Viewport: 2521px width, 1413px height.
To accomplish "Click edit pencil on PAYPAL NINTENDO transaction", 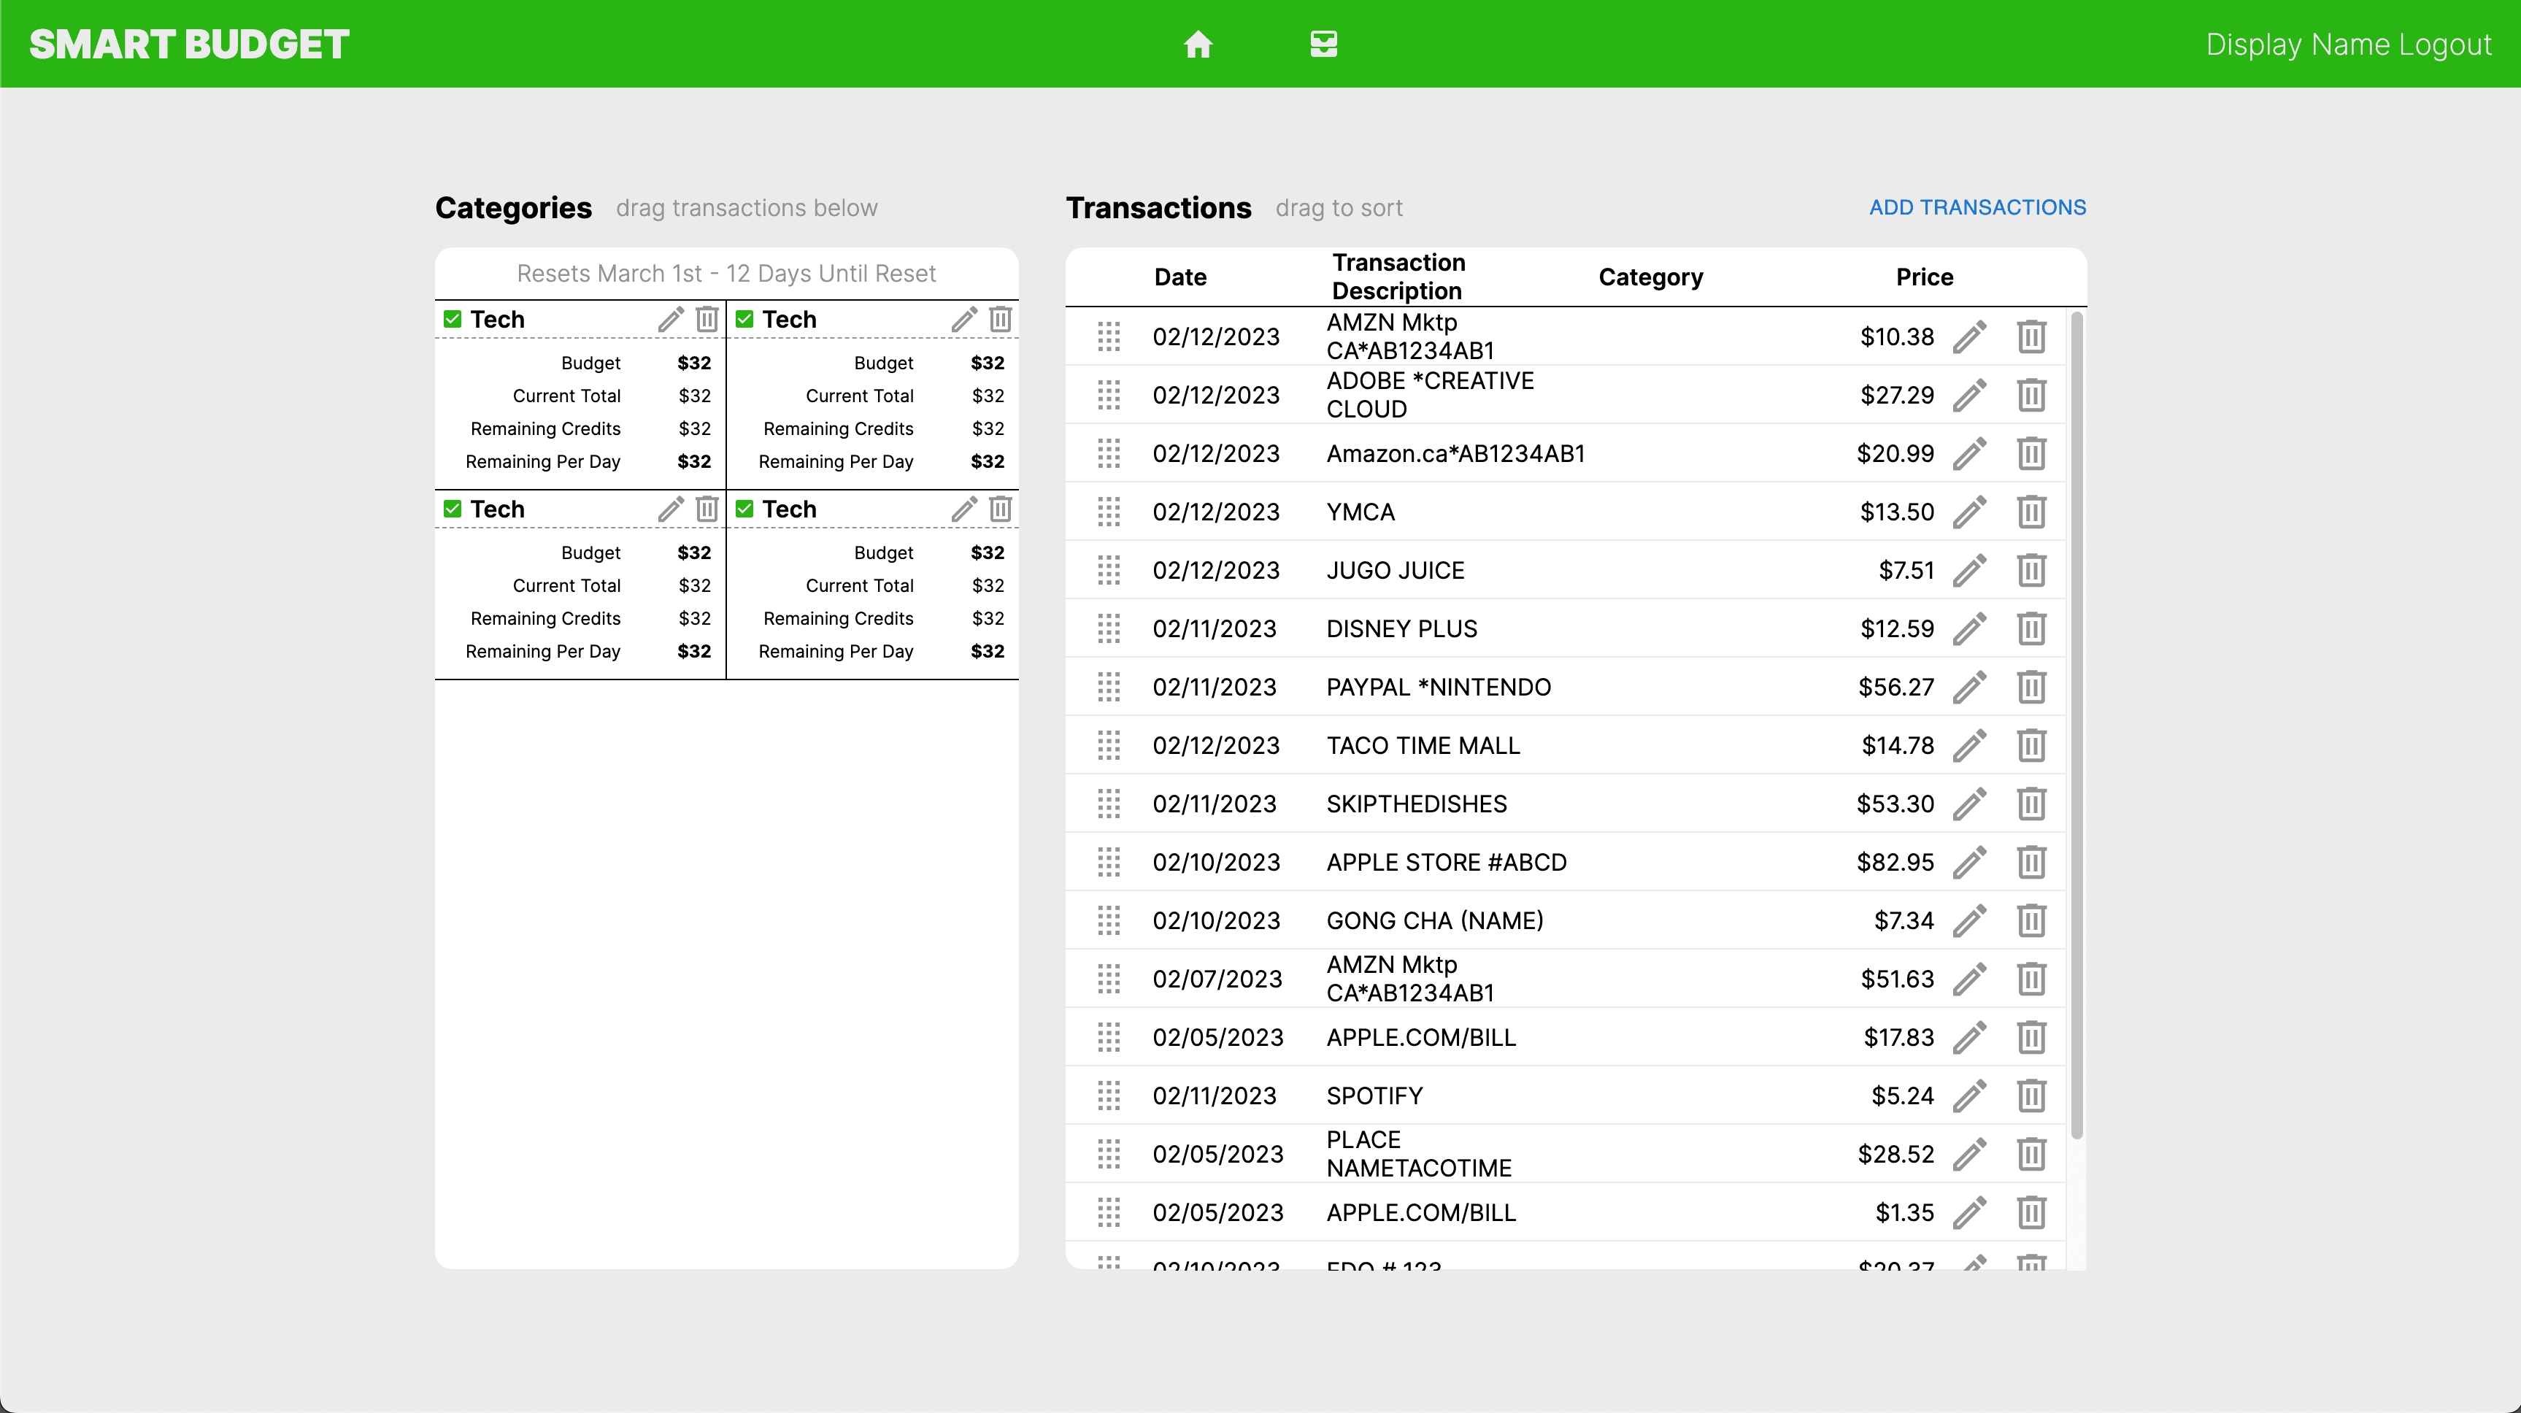I will (1968, 688).
